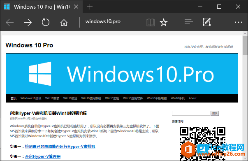248x161 pixels.
Task: Select the Windows 10 Pro browser tab
Action: (x=42, y=7)
